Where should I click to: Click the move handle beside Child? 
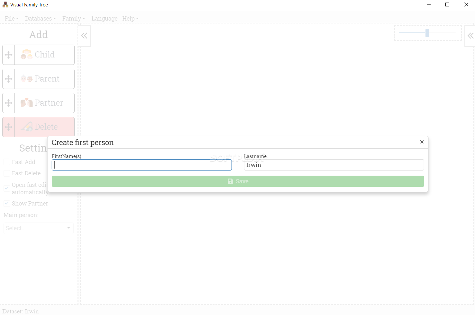pyautogui.click(x=9, y=55)
